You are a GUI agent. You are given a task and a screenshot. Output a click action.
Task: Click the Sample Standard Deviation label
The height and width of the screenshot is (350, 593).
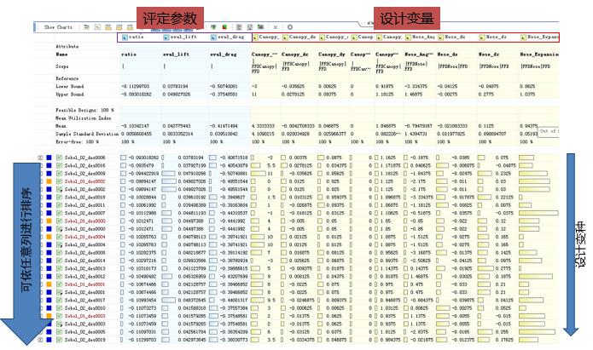click(87, 134)
